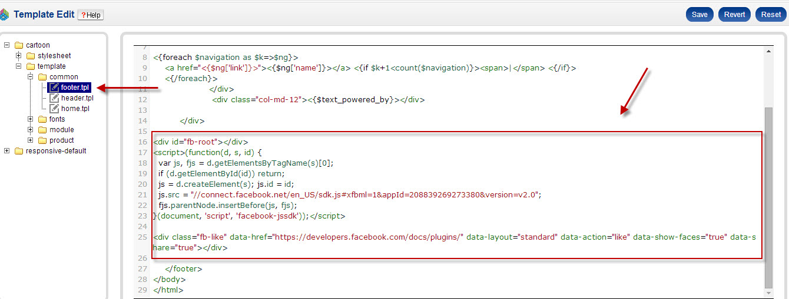Collapse the cartoon folder node
Image resolution: width=789 pixels, height=299 pixels.
7,45
